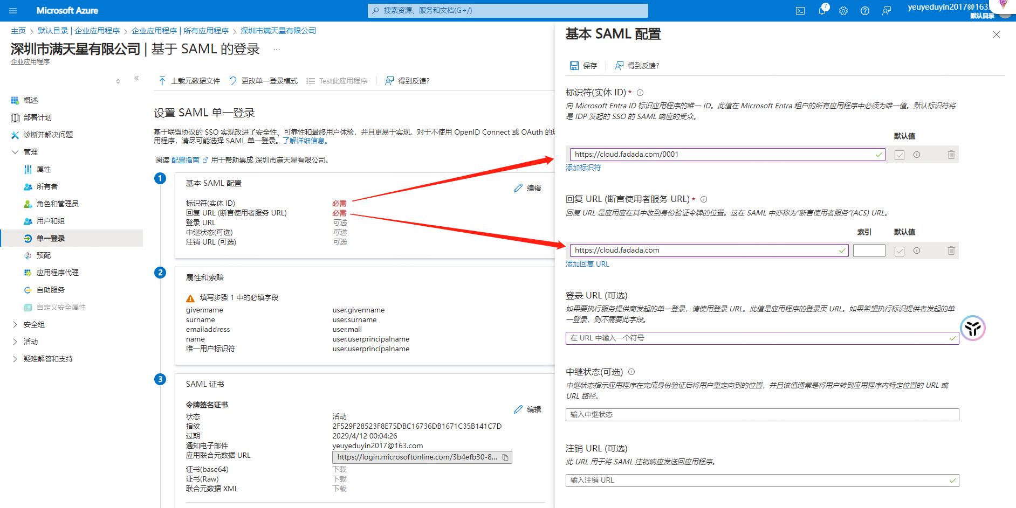This screenshot has height=508, width=1016.
Task: Open the ellipsis menu next to the page title
Action: tap(277, 50)
